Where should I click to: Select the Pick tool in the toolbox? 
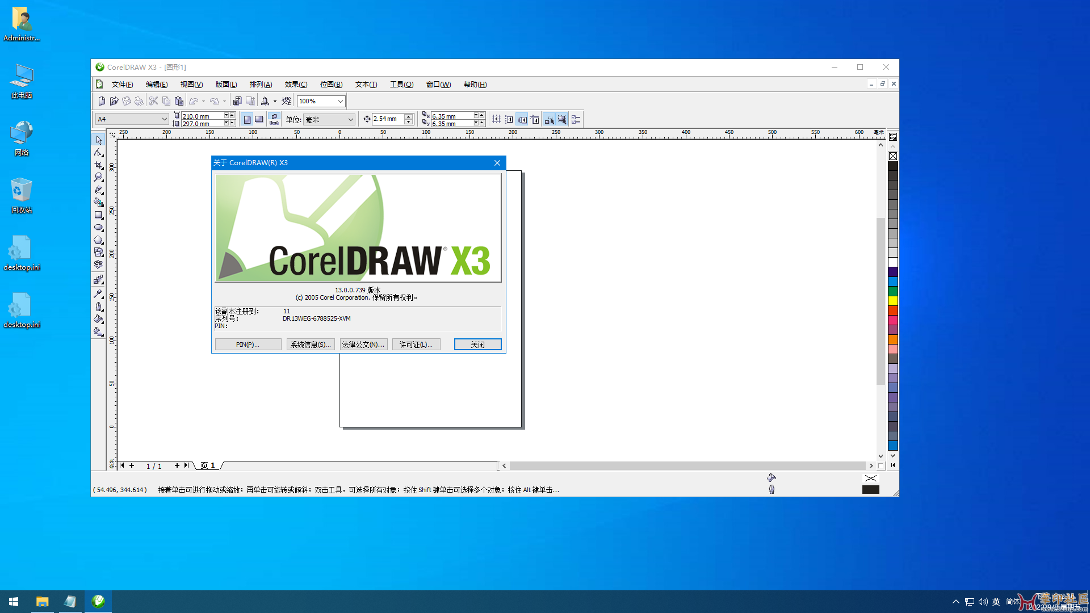click(98, 140)
